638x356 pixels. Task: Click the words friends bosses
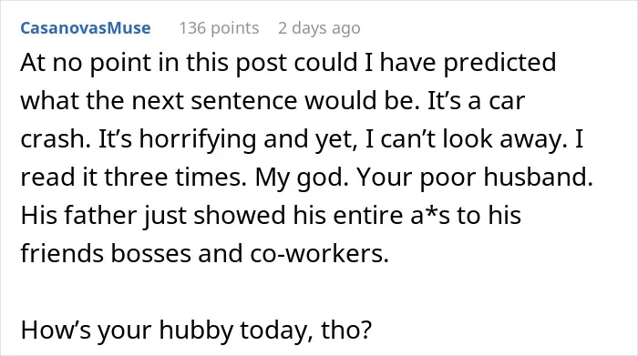coord(106,253)
